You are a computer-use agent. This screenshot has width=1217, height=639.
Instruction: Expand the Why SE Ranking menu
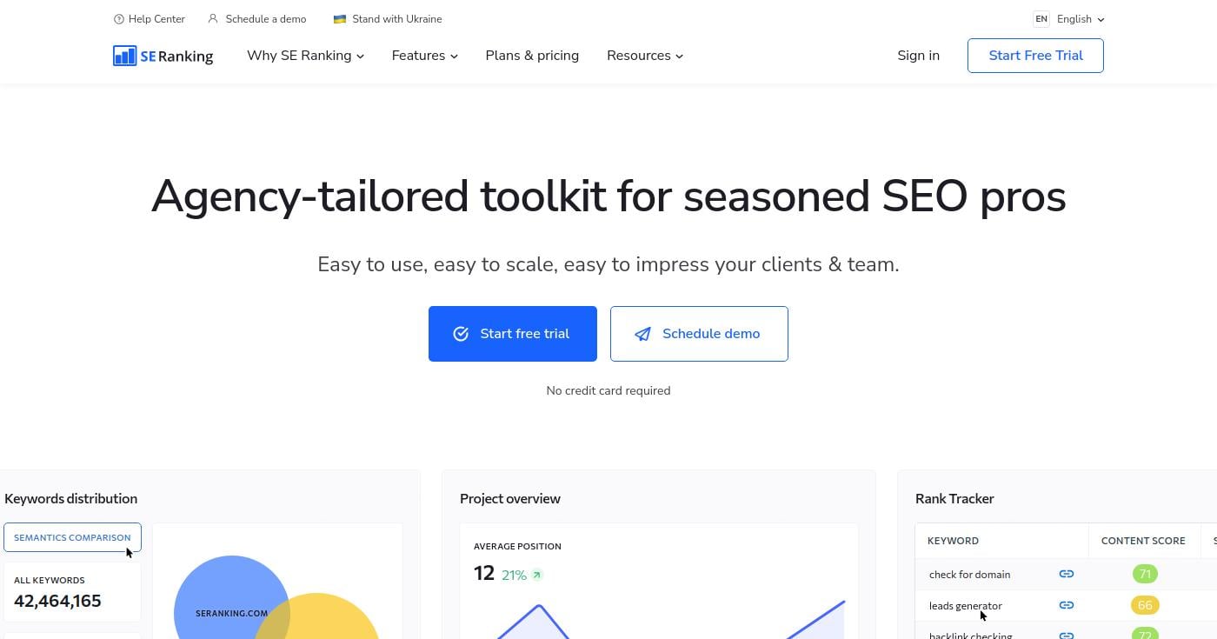click(305, 56)
